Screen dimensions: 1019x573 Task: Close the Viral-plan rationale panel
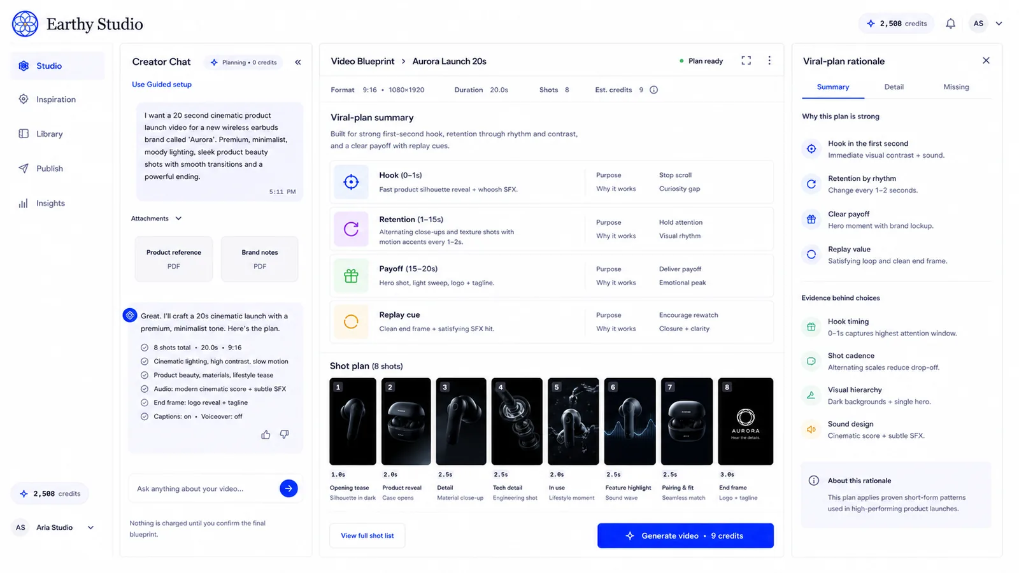[x=986, y=60]
